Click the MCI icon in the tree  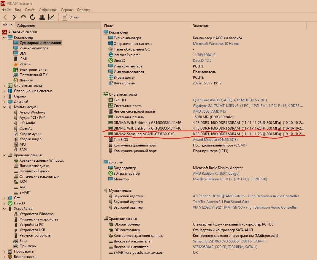(x=15, y=144)
